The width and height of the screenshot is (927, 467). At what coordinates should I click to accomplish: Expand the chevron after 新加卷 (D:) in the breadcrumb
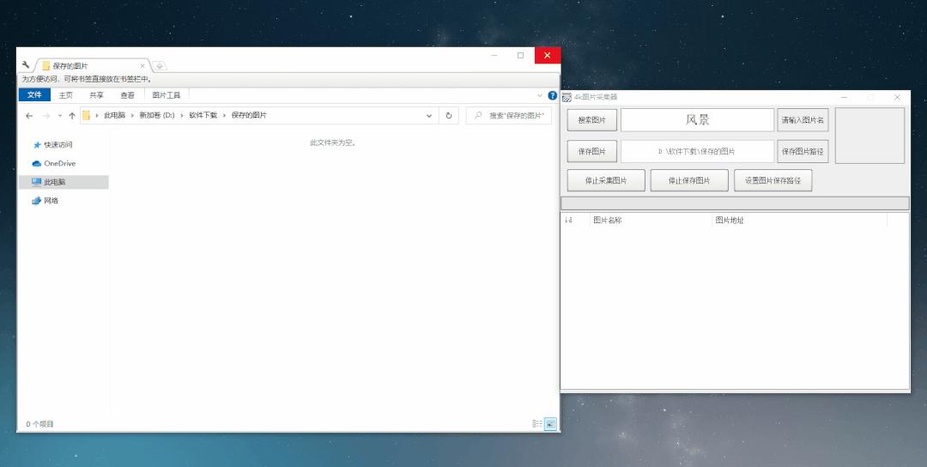tap(182, 115)
